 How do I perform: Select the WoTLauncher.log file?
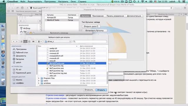[x=72, y=71]
